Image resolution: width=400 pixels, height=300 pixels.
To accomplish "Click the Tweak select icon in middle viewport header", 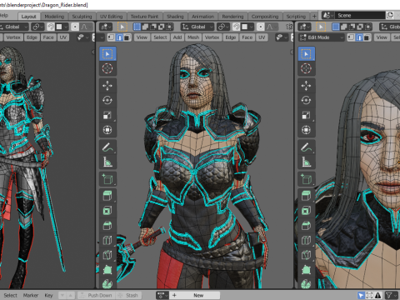I will tap(122, 27).
